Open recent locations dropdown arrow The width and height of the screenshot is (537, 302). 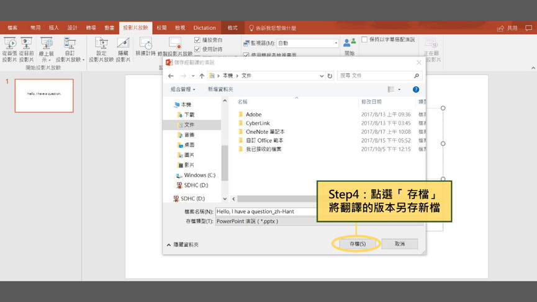193,76
